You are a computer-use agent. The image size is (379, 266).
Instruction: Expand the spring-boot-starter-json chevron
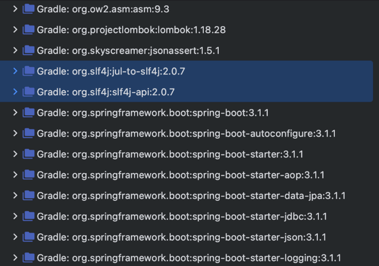tap(15, 237)
